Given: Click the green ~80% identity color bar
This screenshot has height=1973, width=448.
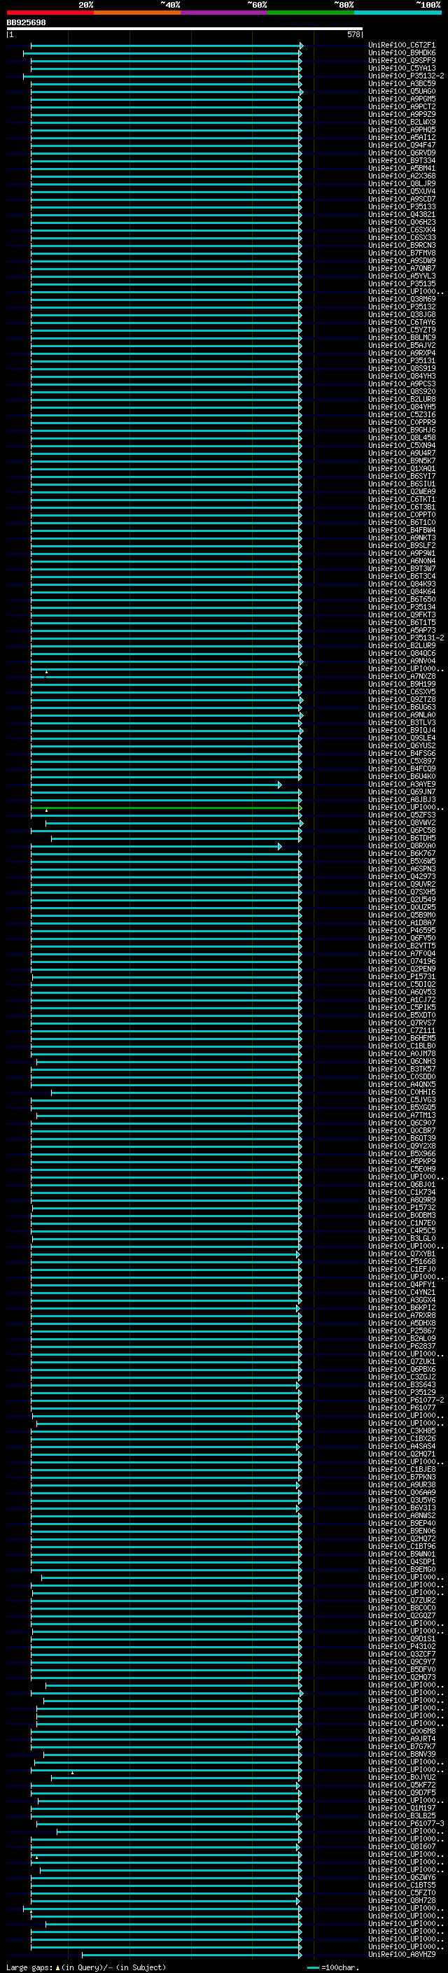Looking at the screenshot, I should tap(311, 13).
